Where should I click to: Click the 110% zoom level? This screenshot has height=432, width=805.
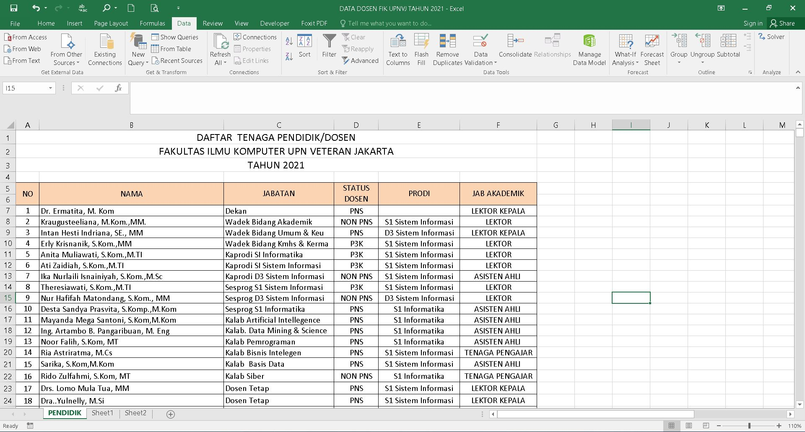click(x=795, y=426)
